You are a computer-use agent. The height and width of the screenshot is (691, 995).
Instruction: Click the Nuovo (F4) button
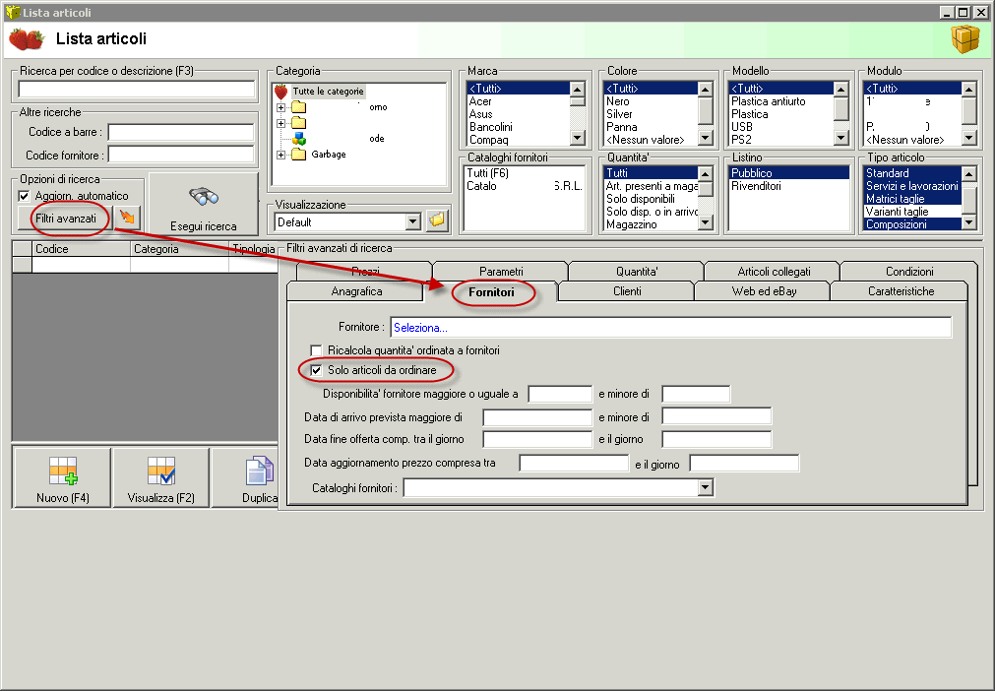[x=62, y=477]
